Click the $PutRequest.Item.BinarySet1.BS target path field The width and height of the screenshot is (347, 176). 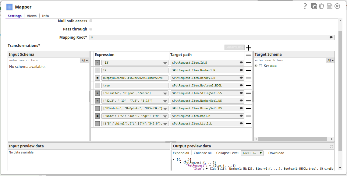(x=207, y=108)
